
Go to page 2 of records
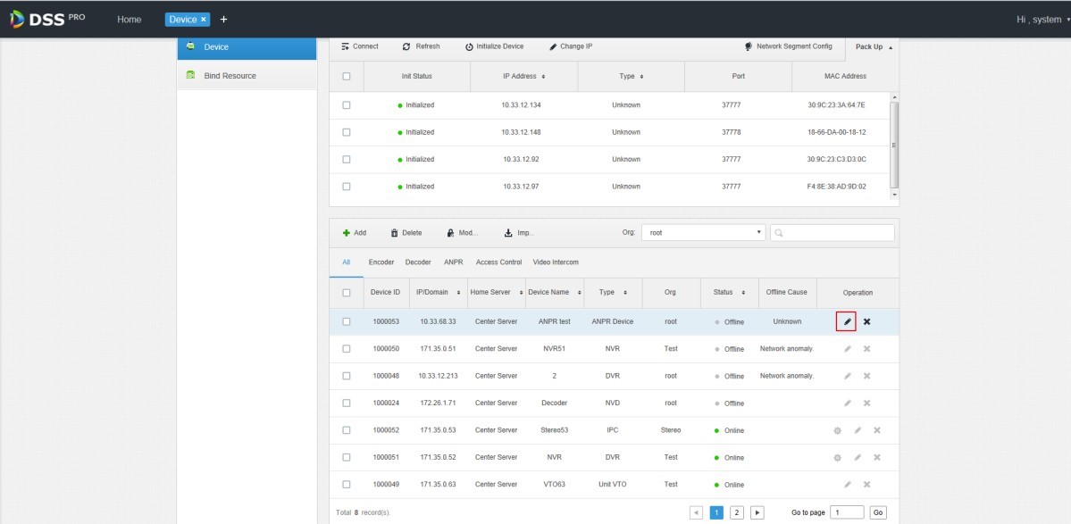pos(737,512)
